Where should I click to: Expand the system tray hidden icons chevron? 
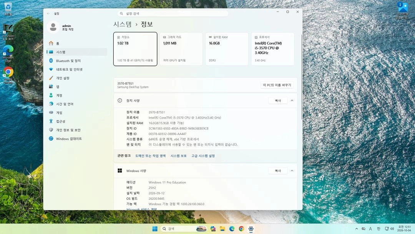357,229
